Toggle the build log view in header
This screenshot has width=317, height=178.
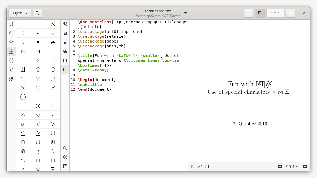(249, 13)
